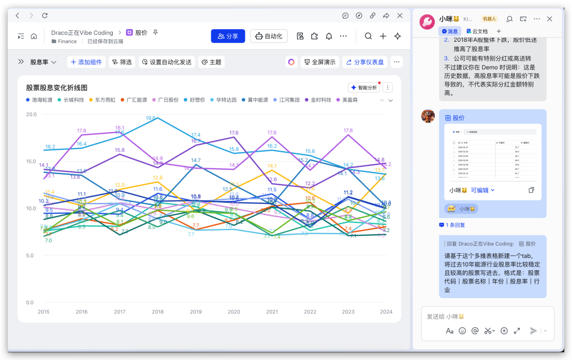Viewport: 572px width, 360px height.
Task: Pin the 股价 document with pin icon
Action: click(x=156, y=33)
